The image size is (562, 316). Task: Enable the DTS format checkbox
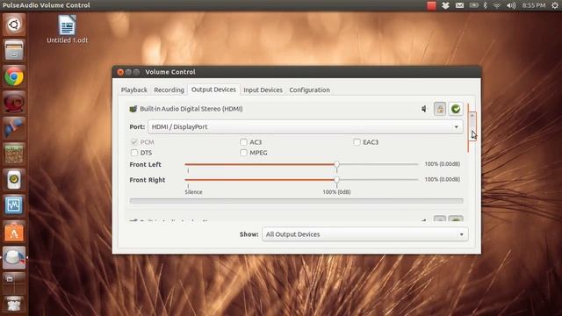(x=134, y=153)
